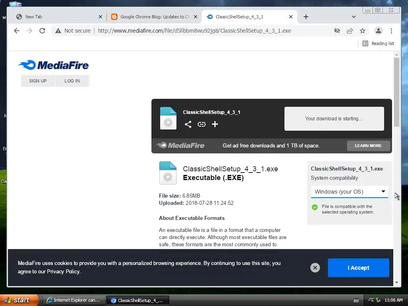
Task: Open the Reading list
Action: (379, 43)
